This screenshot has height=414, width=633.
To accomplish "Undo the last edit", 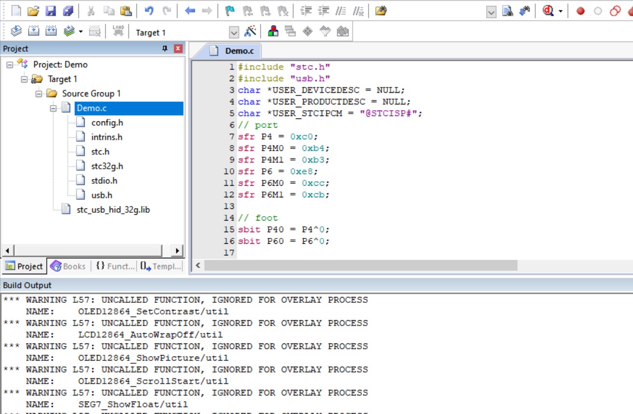I will click(149, 11).
